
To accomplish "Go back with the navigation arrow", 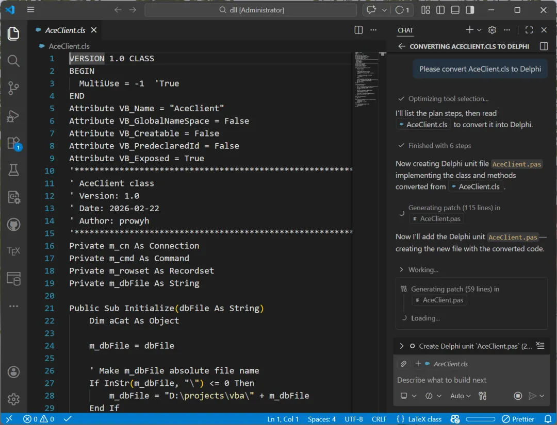I will pyautogui.click(x=118, y=10).
